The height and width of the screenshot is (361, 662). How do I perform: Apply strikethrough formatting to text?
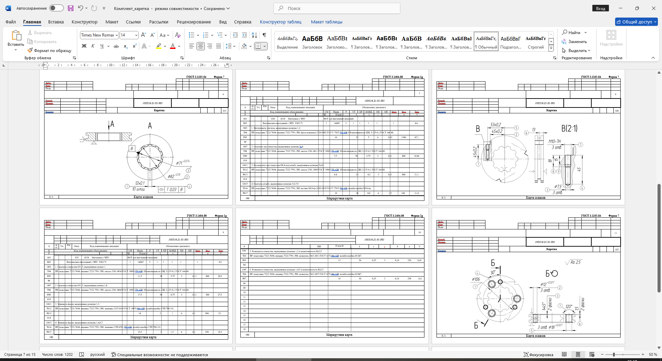click(x=116, y=46)
